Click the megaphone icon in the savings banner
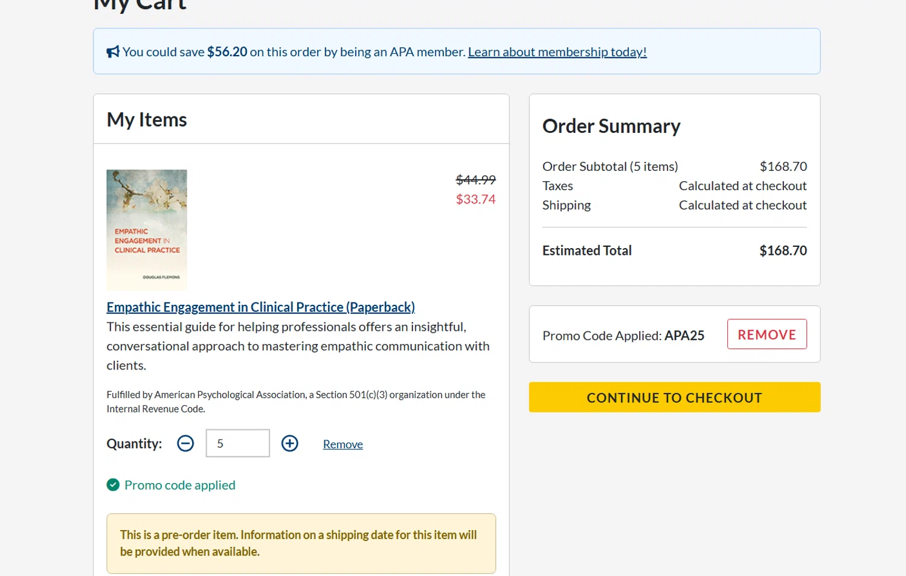The height and width of the screenshot is (576, 906). [113, 52]
